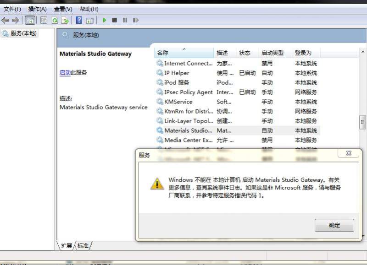Click the magnifier icon in 服务(本地) header
The width and height of the screenshot is (367, 265).
(65, 35)
